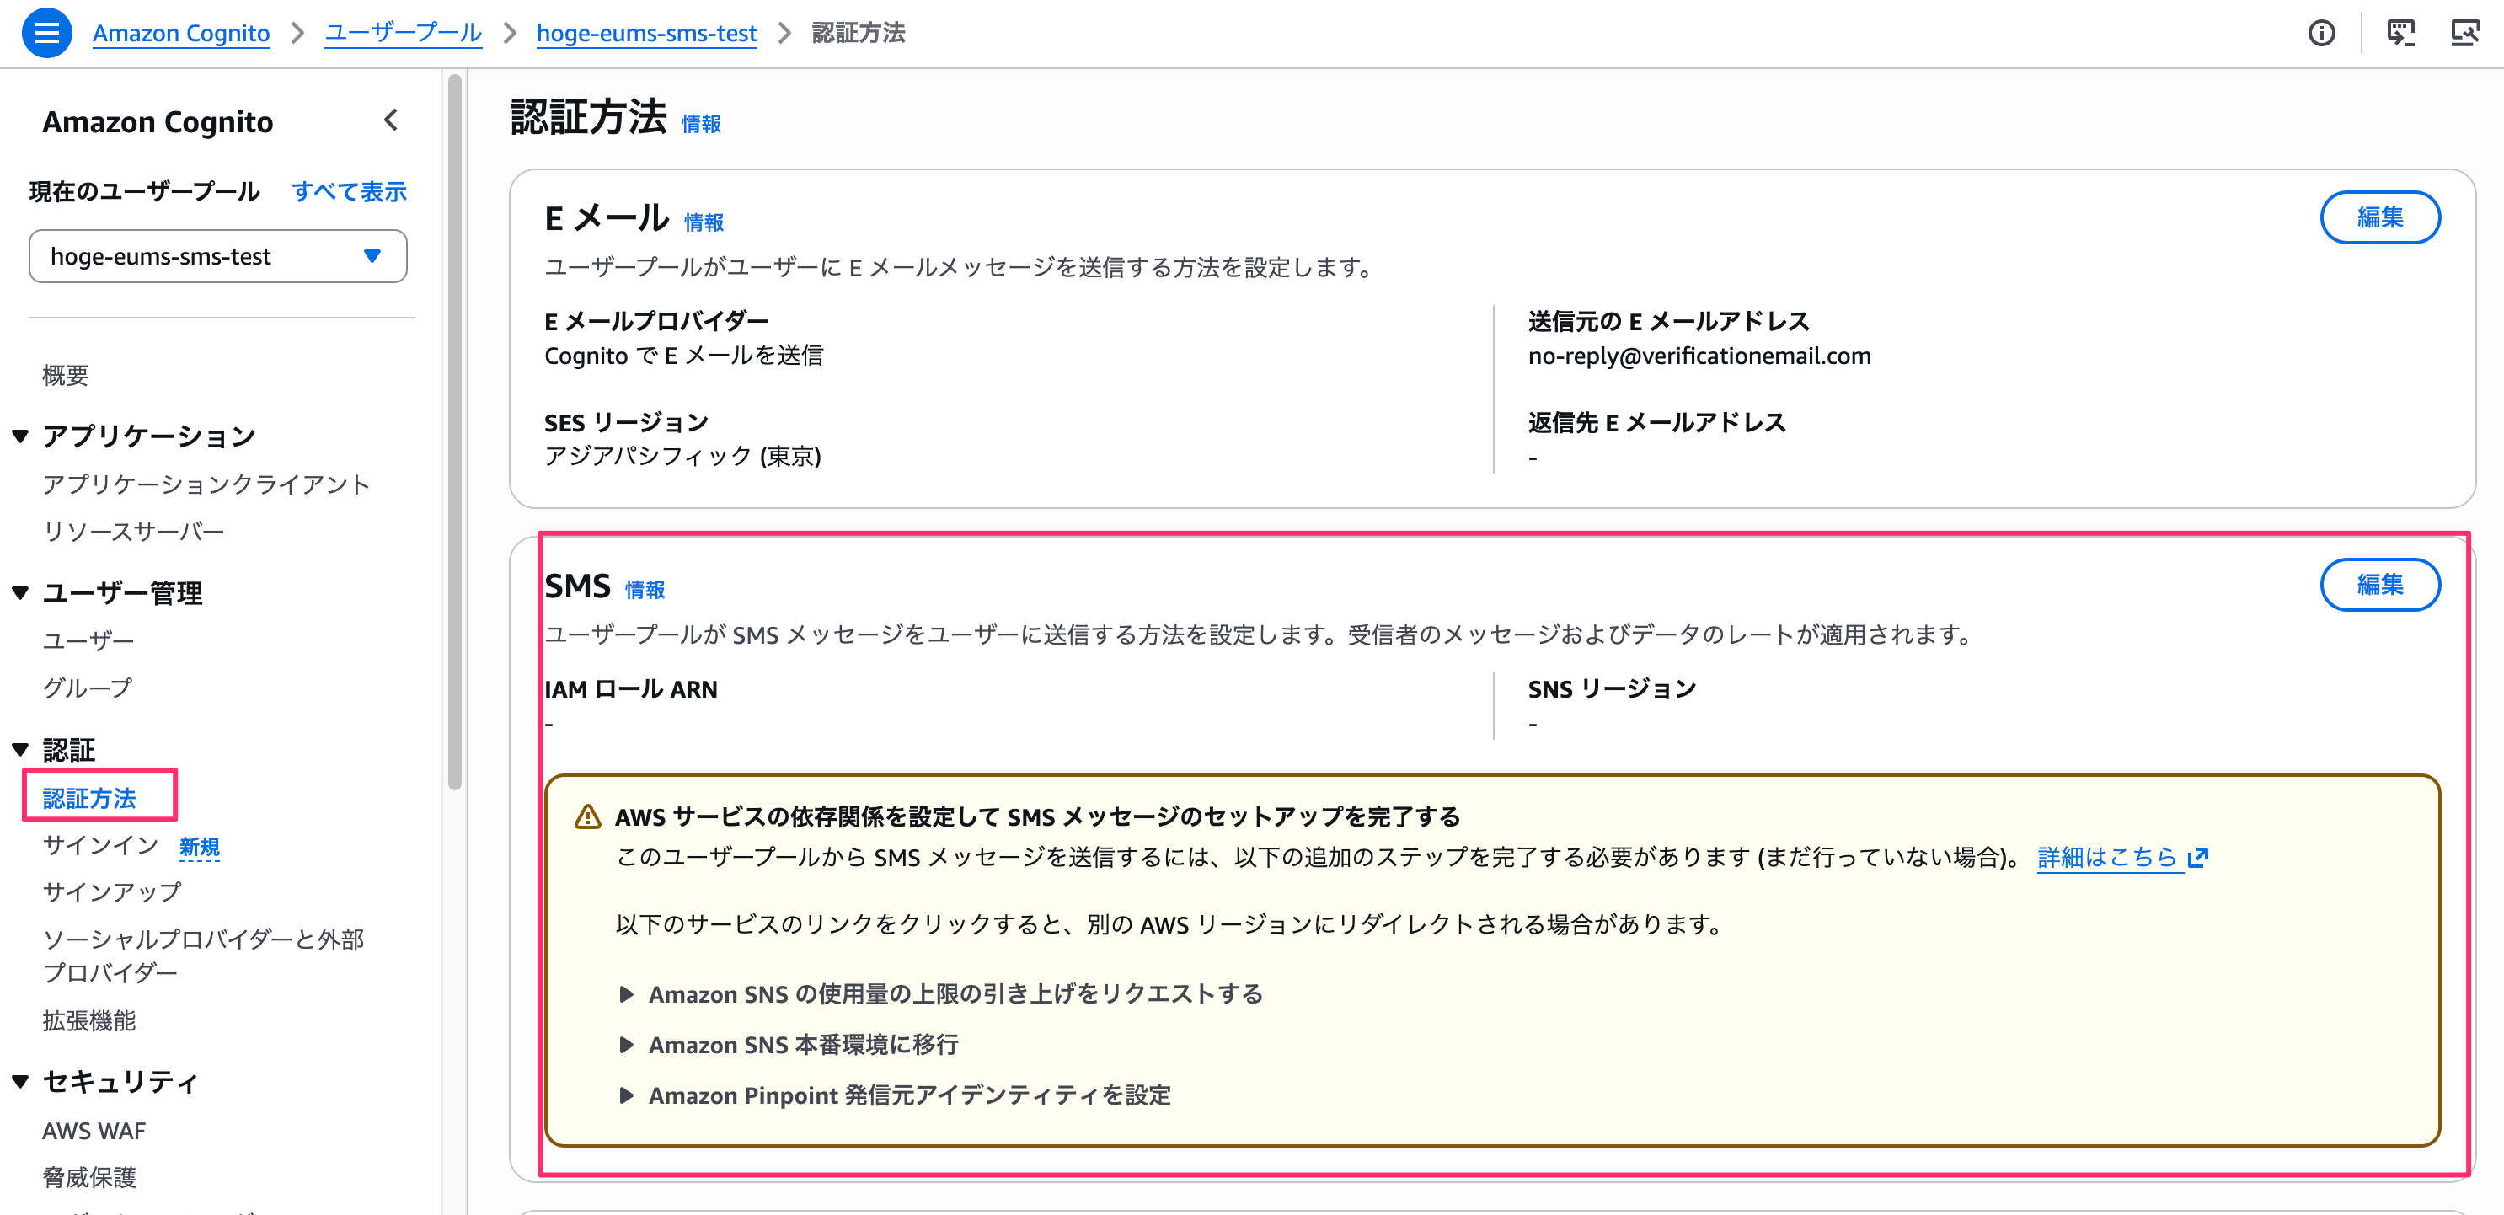
Task: Open 情報 link next to E メール heading
Action: (704, 222)
